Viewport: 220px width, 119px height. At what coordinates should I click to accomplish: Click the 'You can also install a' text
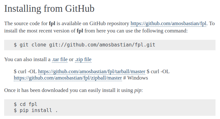(27, 59)
